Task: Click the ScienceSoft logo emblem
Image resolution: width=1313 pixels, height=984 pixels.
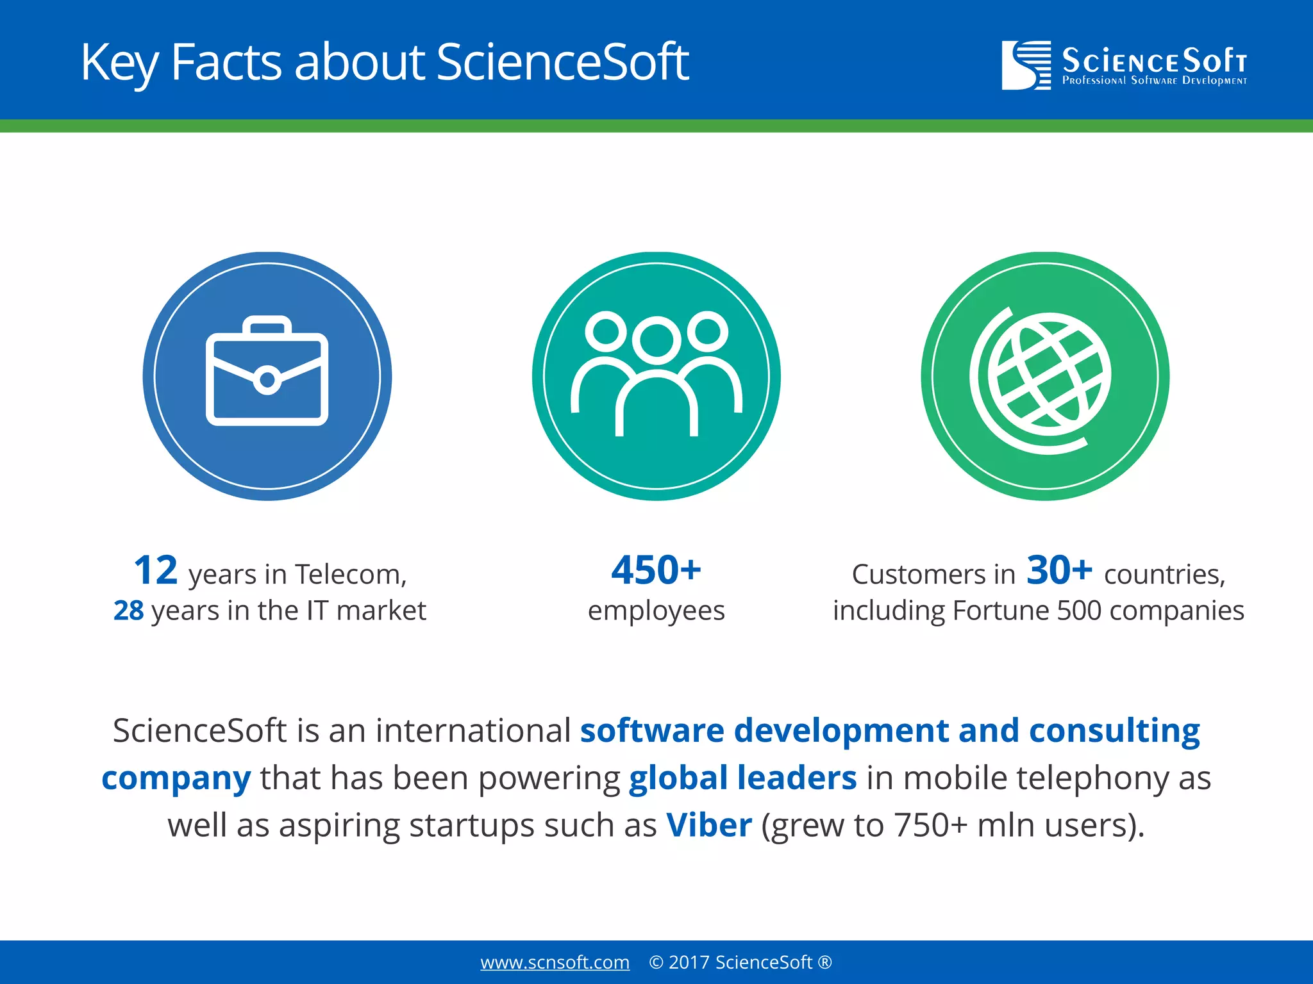Action: (x=1026, y=65)
